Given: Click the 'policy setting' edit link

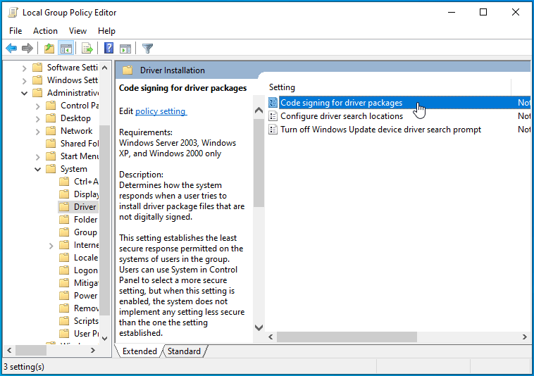Looking at the screenshot, I should 161,111.
